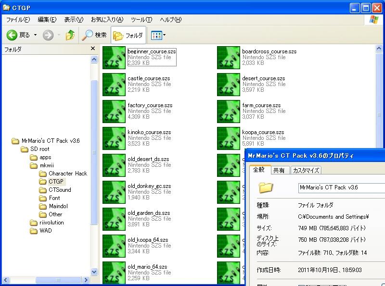Select the CTSound folder in tree

(x=60, y=189)
